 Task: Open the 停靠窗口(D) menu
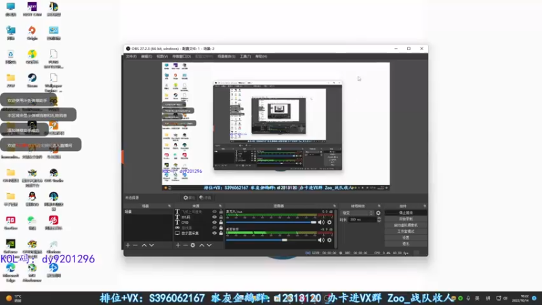tap(182, 56)
